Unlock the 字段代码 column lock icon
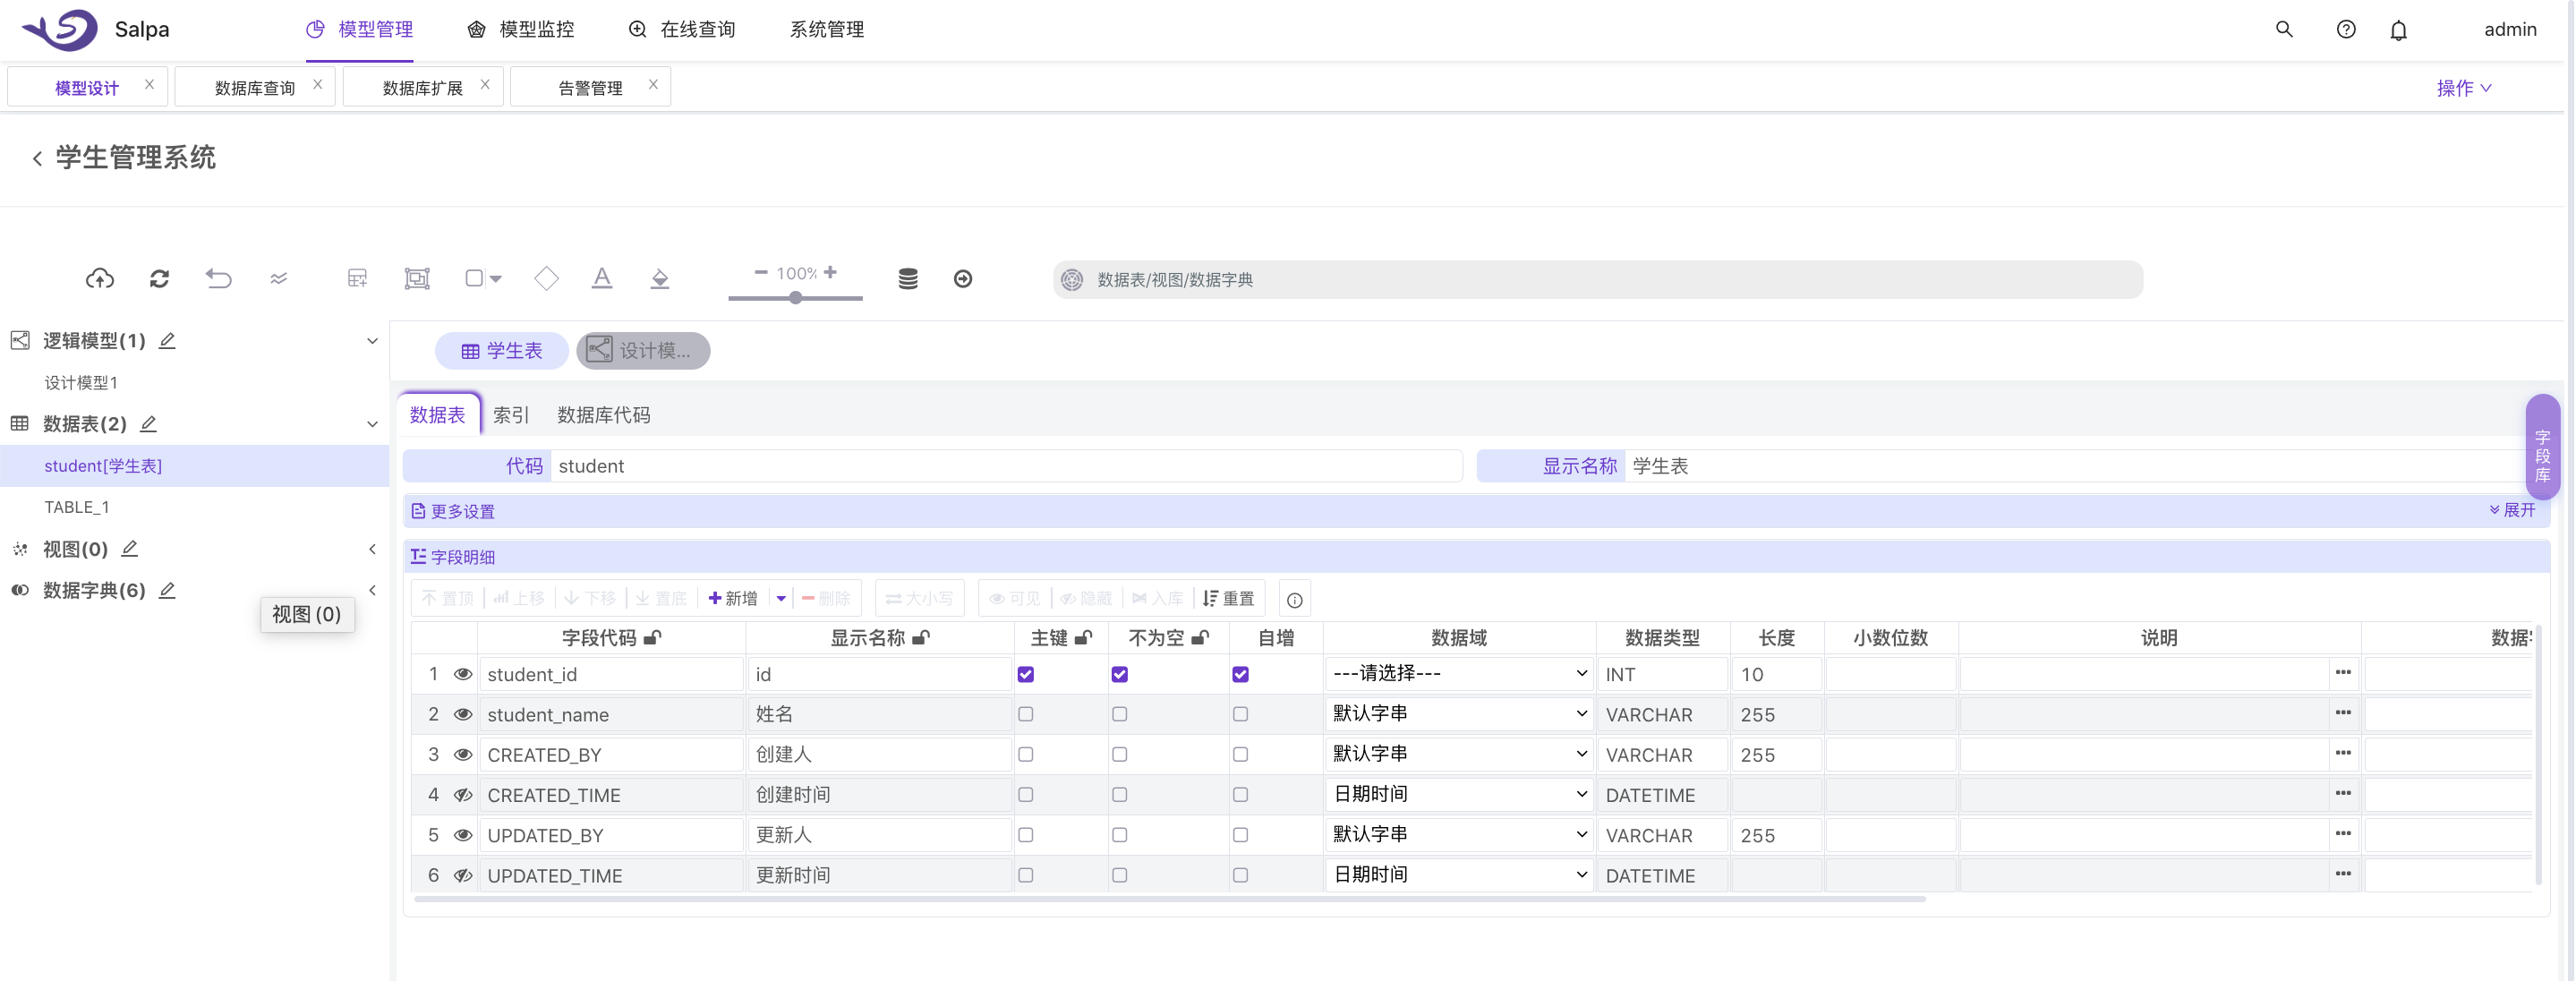This screenshot has height=981, width=2576. coord(652,638)
